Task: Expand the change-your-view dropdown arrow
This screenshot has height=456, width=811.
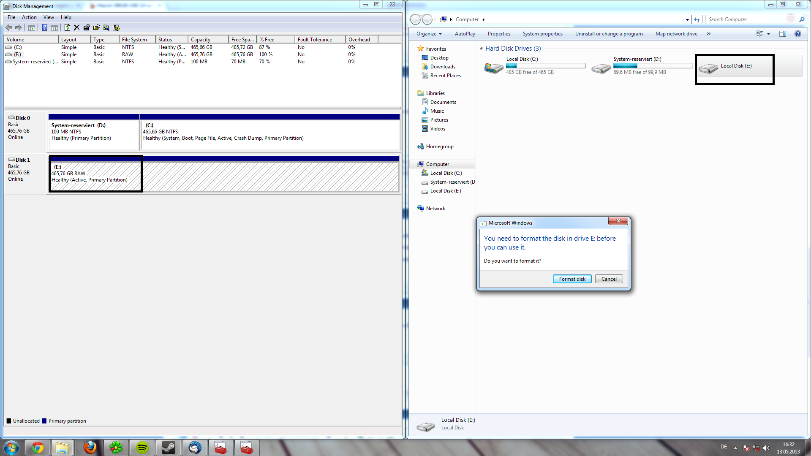Action: click(x=768, y=34)
